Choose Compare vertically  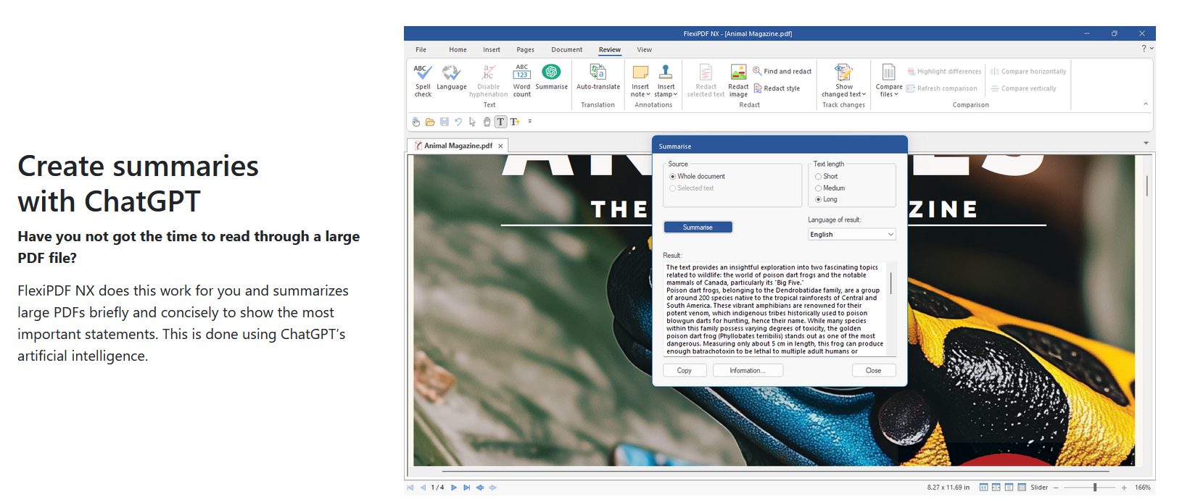(1023, 88)
